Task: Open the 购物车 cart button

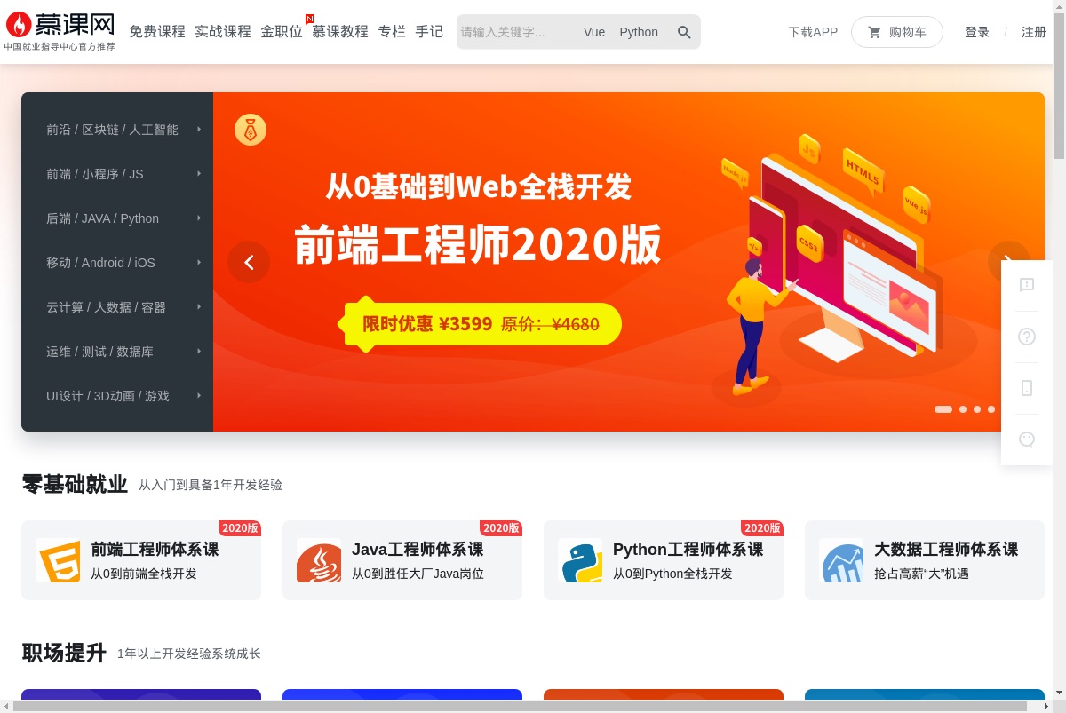Action: (897, 32)
